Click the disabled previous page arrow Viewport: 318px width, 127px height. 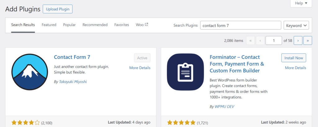[260, 41]
